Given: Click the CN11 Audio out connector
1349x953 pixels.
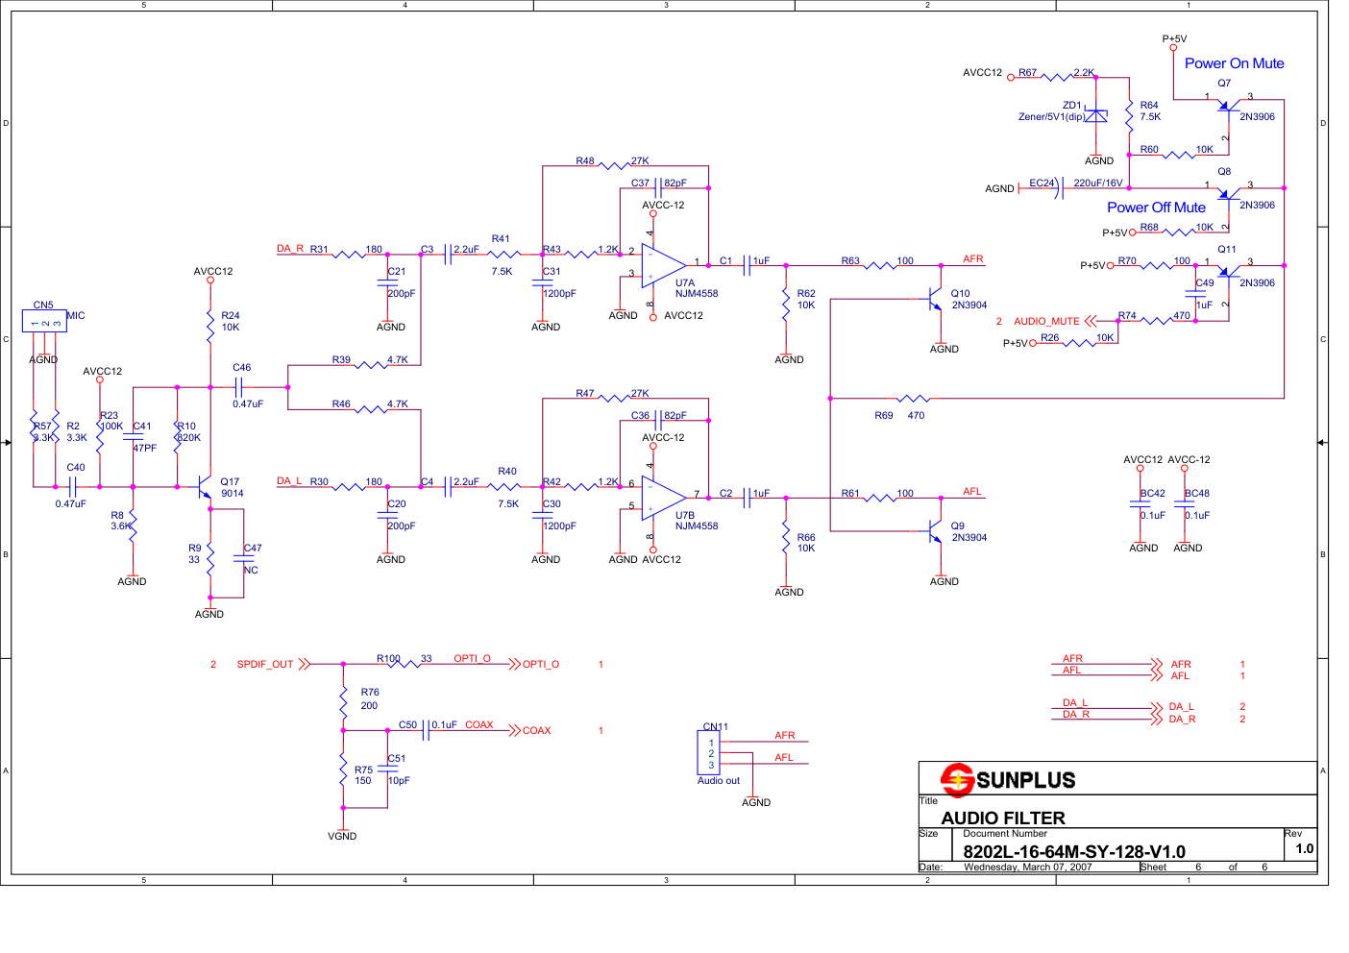Looking at the screenshot, I should pyautogui.click(x=708, y=753).
